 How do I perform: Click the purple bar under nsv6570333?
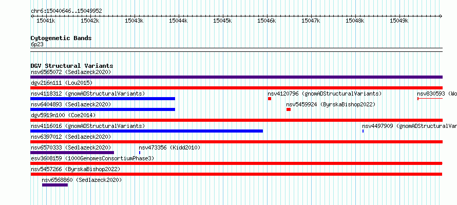(x=72, y=153)
